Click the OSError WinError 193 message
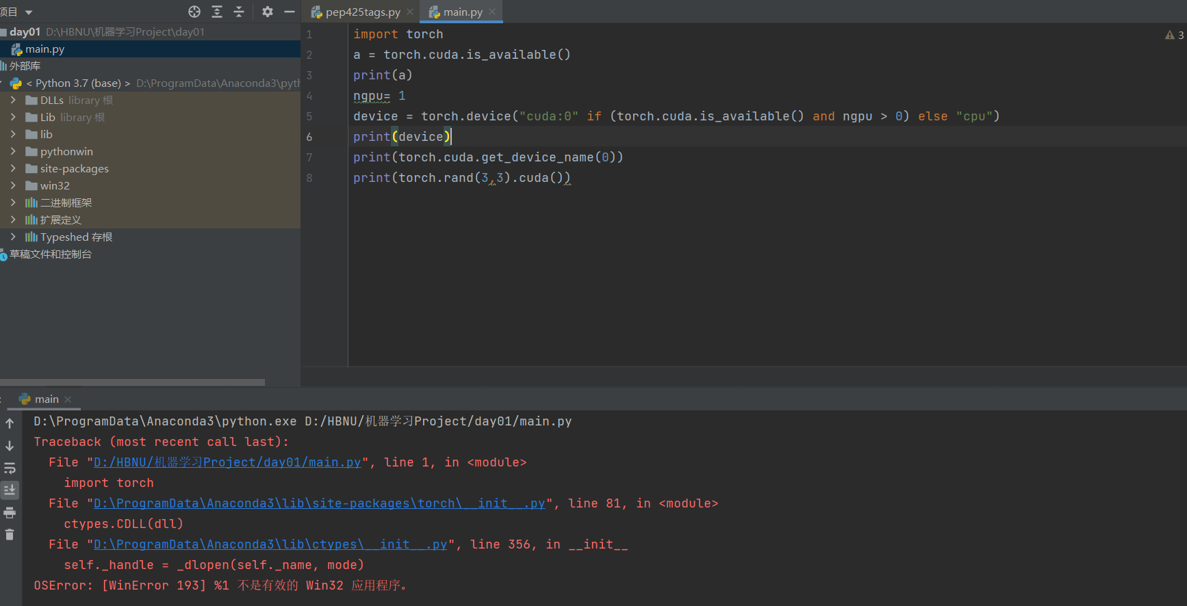This screenshot has height=606, width=1187. click(x=220, y=585)
